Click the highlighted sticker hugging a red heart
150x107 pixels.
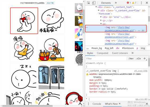click(24, 21)
